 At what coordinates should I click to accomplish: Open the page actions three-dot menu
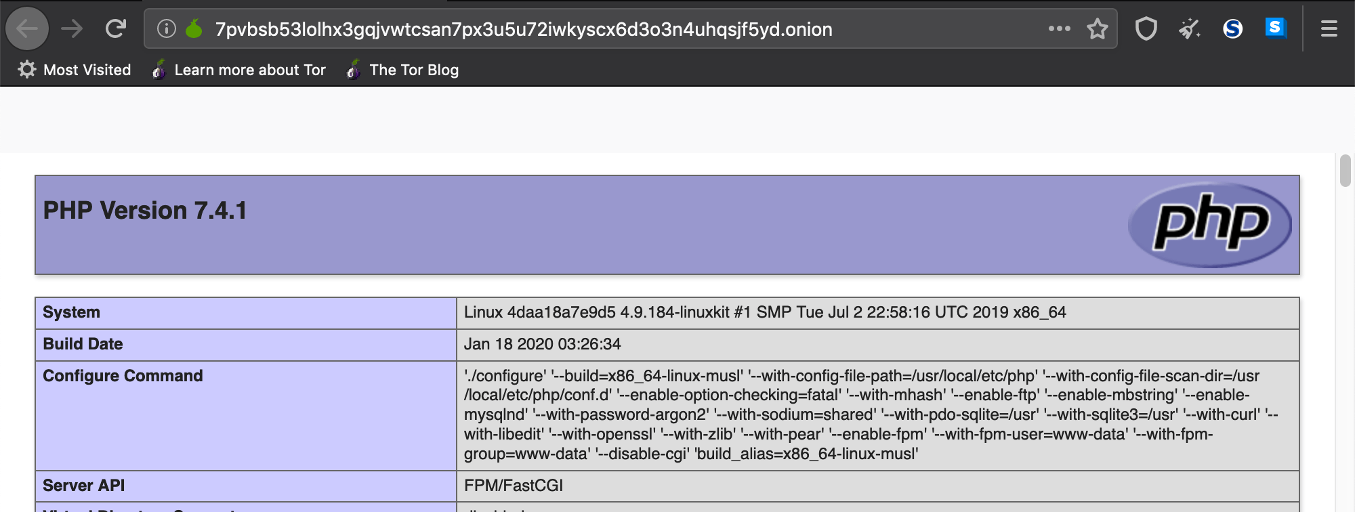[x=1059, y=29]
